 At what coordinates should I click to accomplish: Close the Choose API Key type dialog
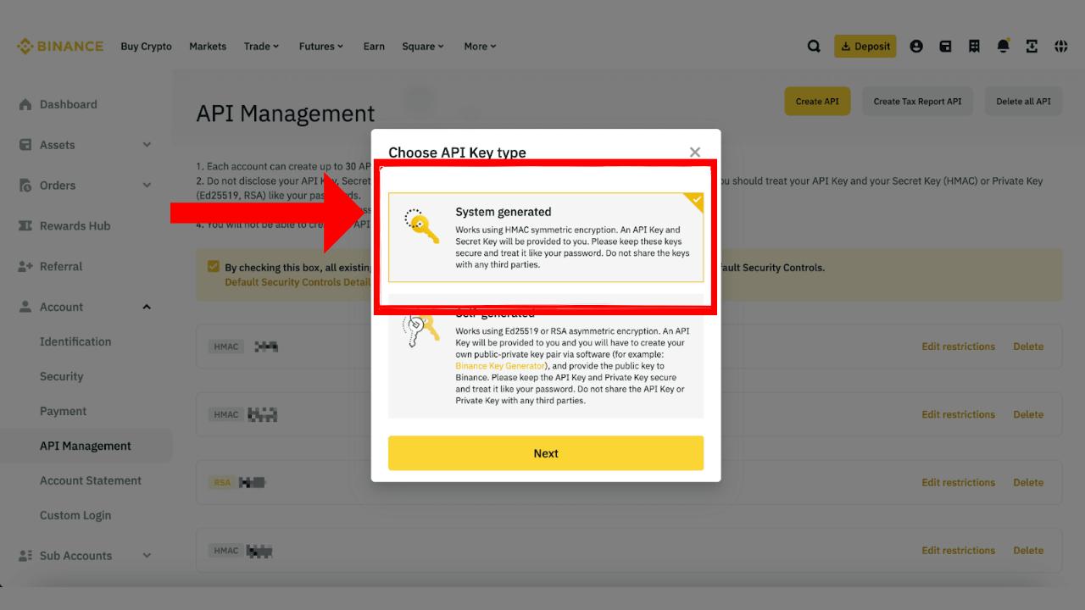[x=695, y=152]
